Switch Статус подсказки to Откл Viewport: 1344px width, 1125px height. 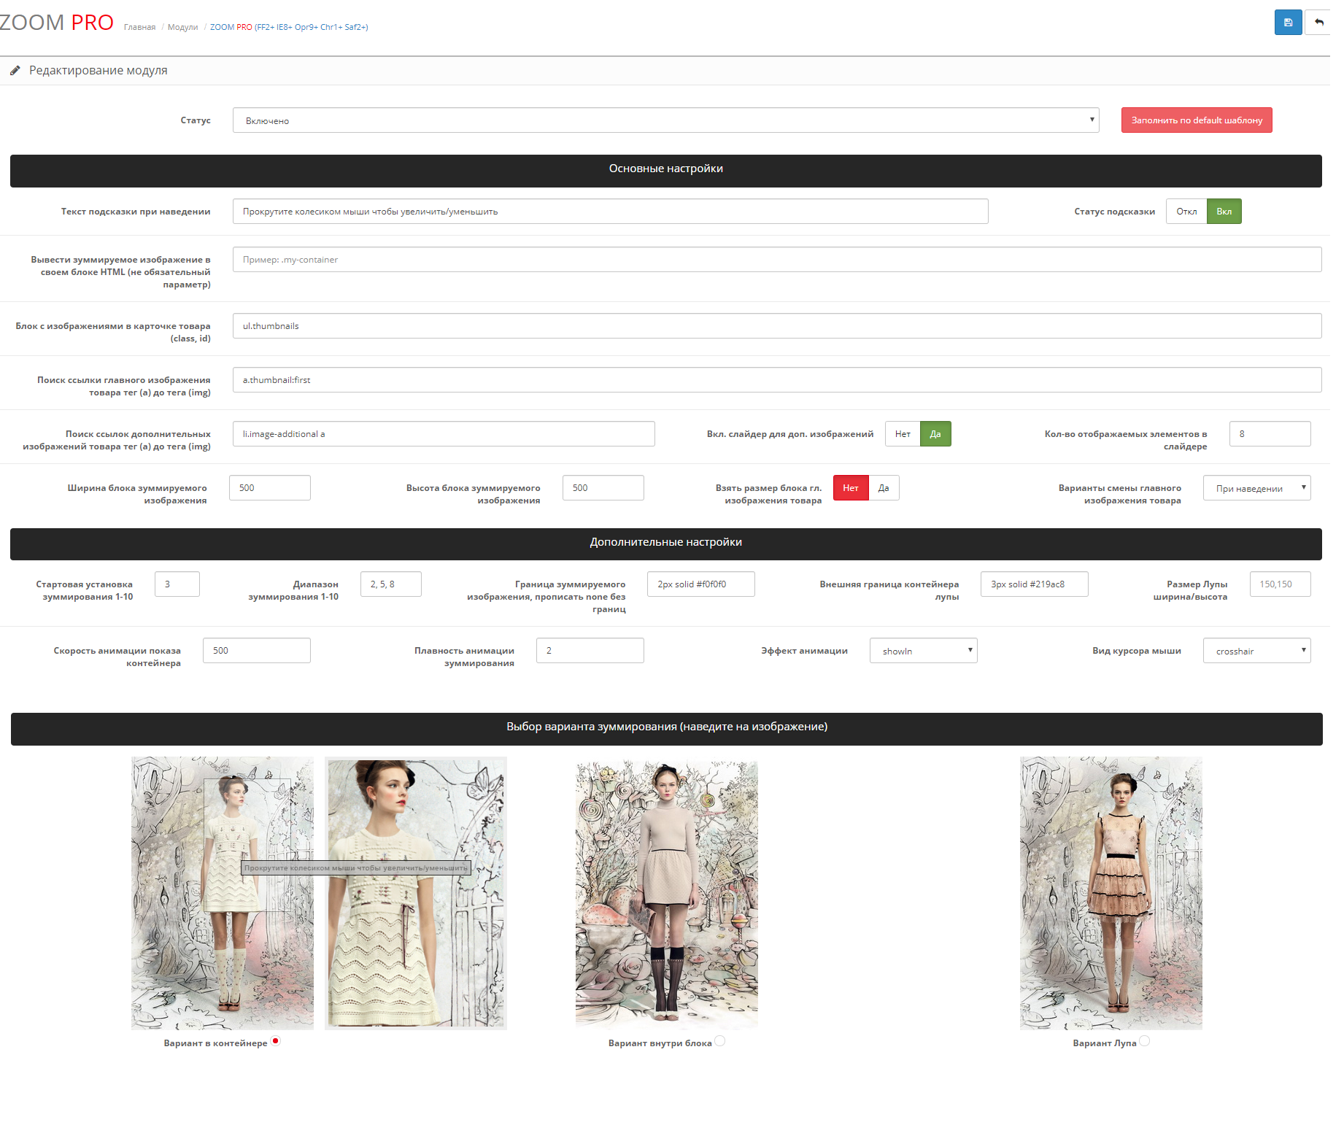1186,212
